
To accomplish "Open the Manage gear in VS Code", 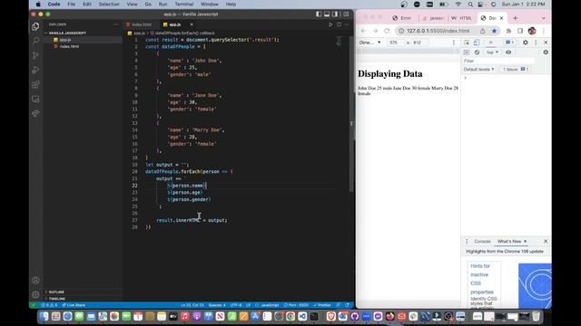I will pyautogui.click(x=35, y=294).
